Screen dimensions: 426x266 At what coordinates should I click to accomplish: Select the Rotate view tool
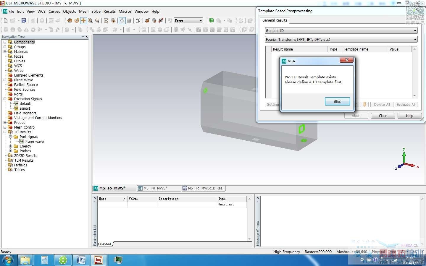tap(77, 20)
